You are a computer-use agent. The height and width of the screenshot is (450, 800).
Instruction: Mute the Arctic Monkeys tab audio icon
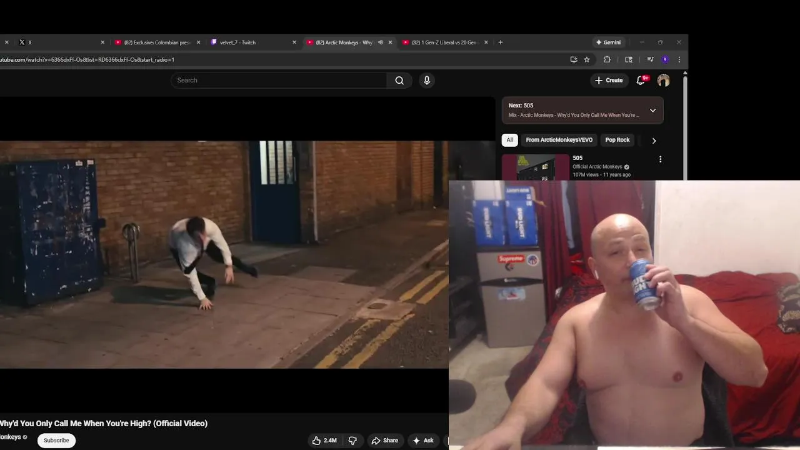[x=380, y=42]
